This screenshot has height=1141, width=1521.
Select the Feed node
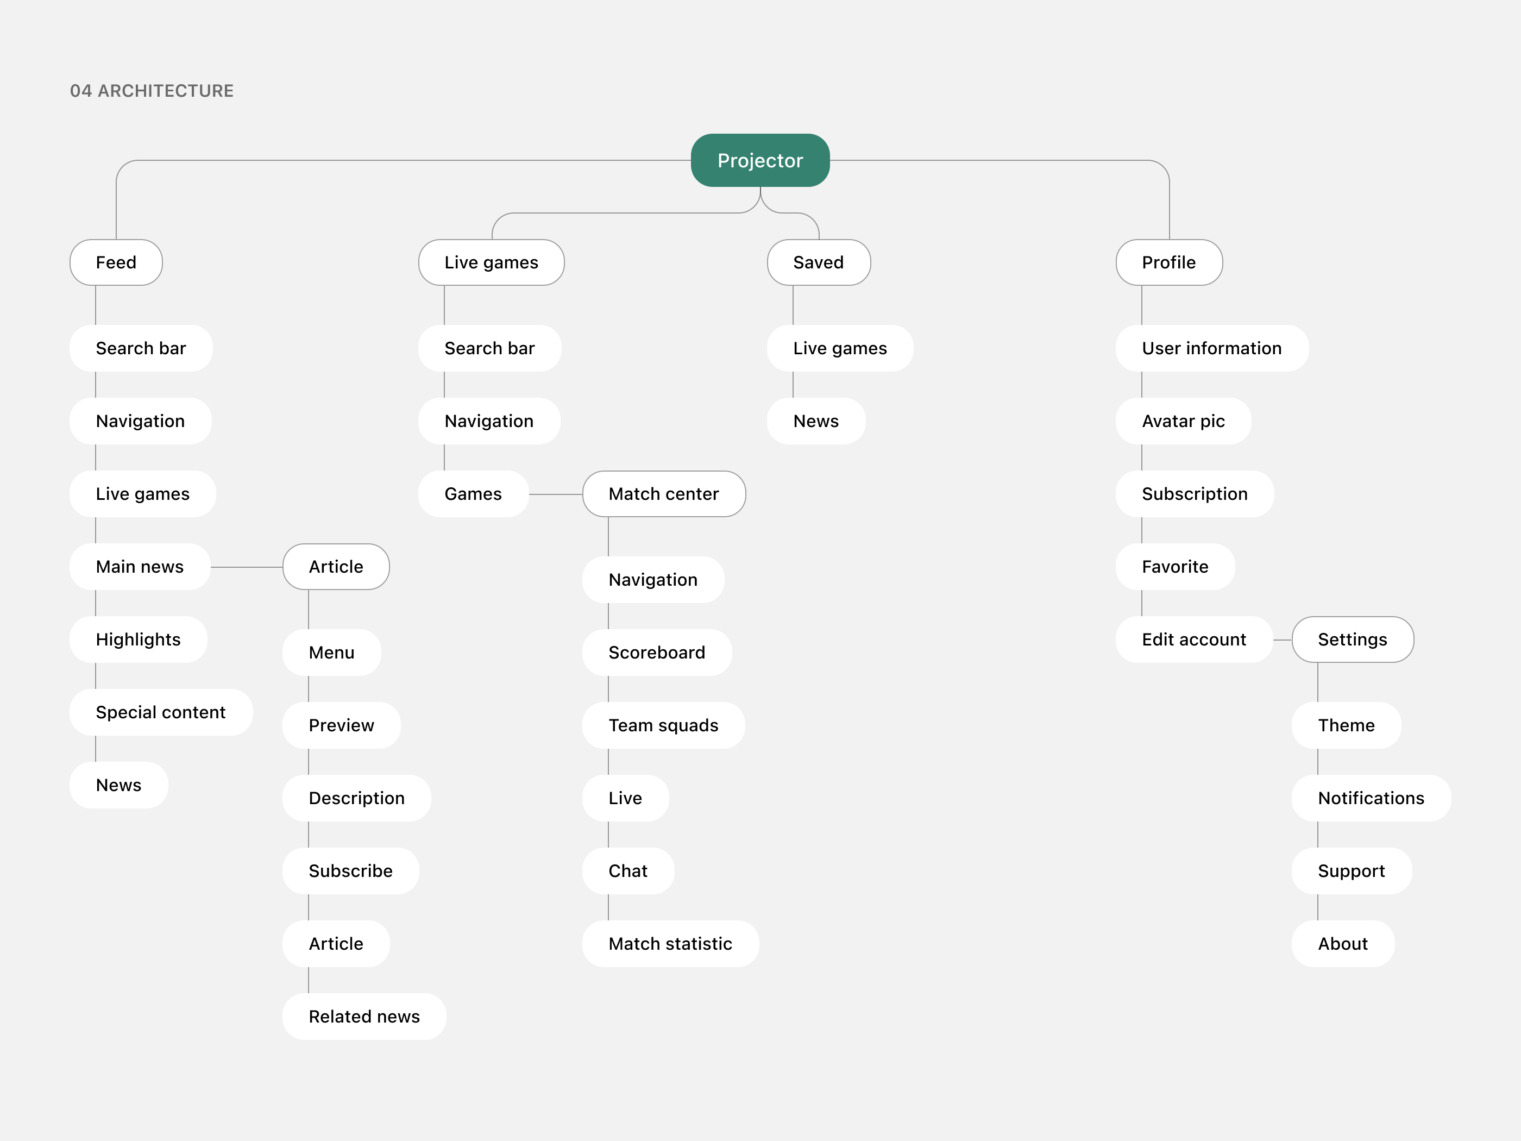tap(116, 262)
